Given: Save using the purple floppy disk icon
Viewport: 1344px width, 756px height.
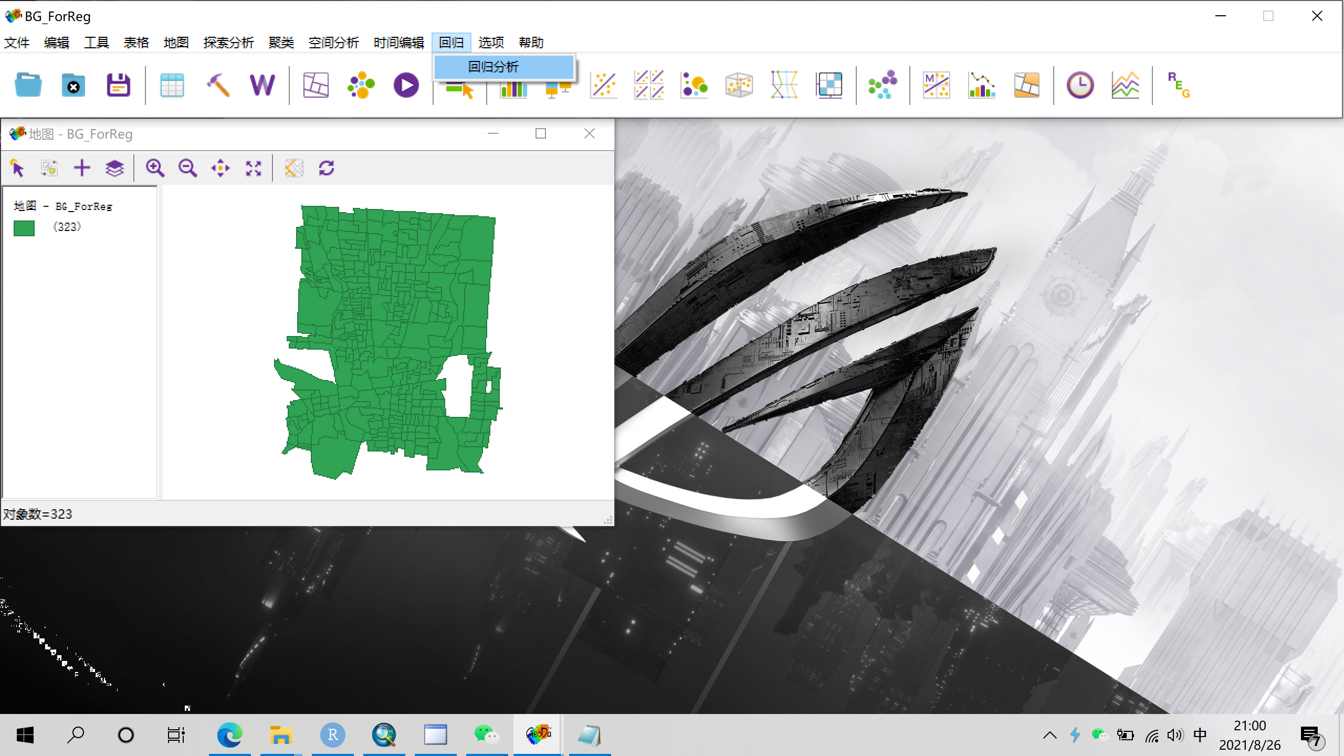Looking at the screenshot, I should (119, 85).
